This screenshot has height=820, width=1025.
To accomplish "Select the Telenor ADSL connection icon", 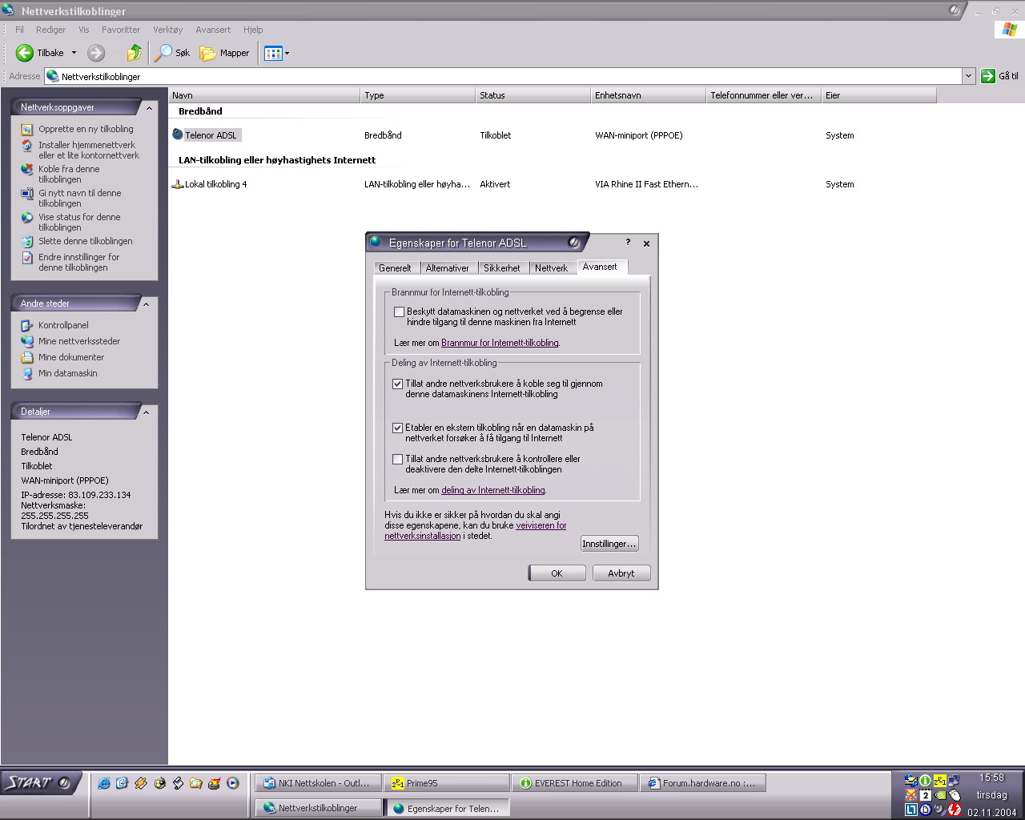I will click(178, 135).
